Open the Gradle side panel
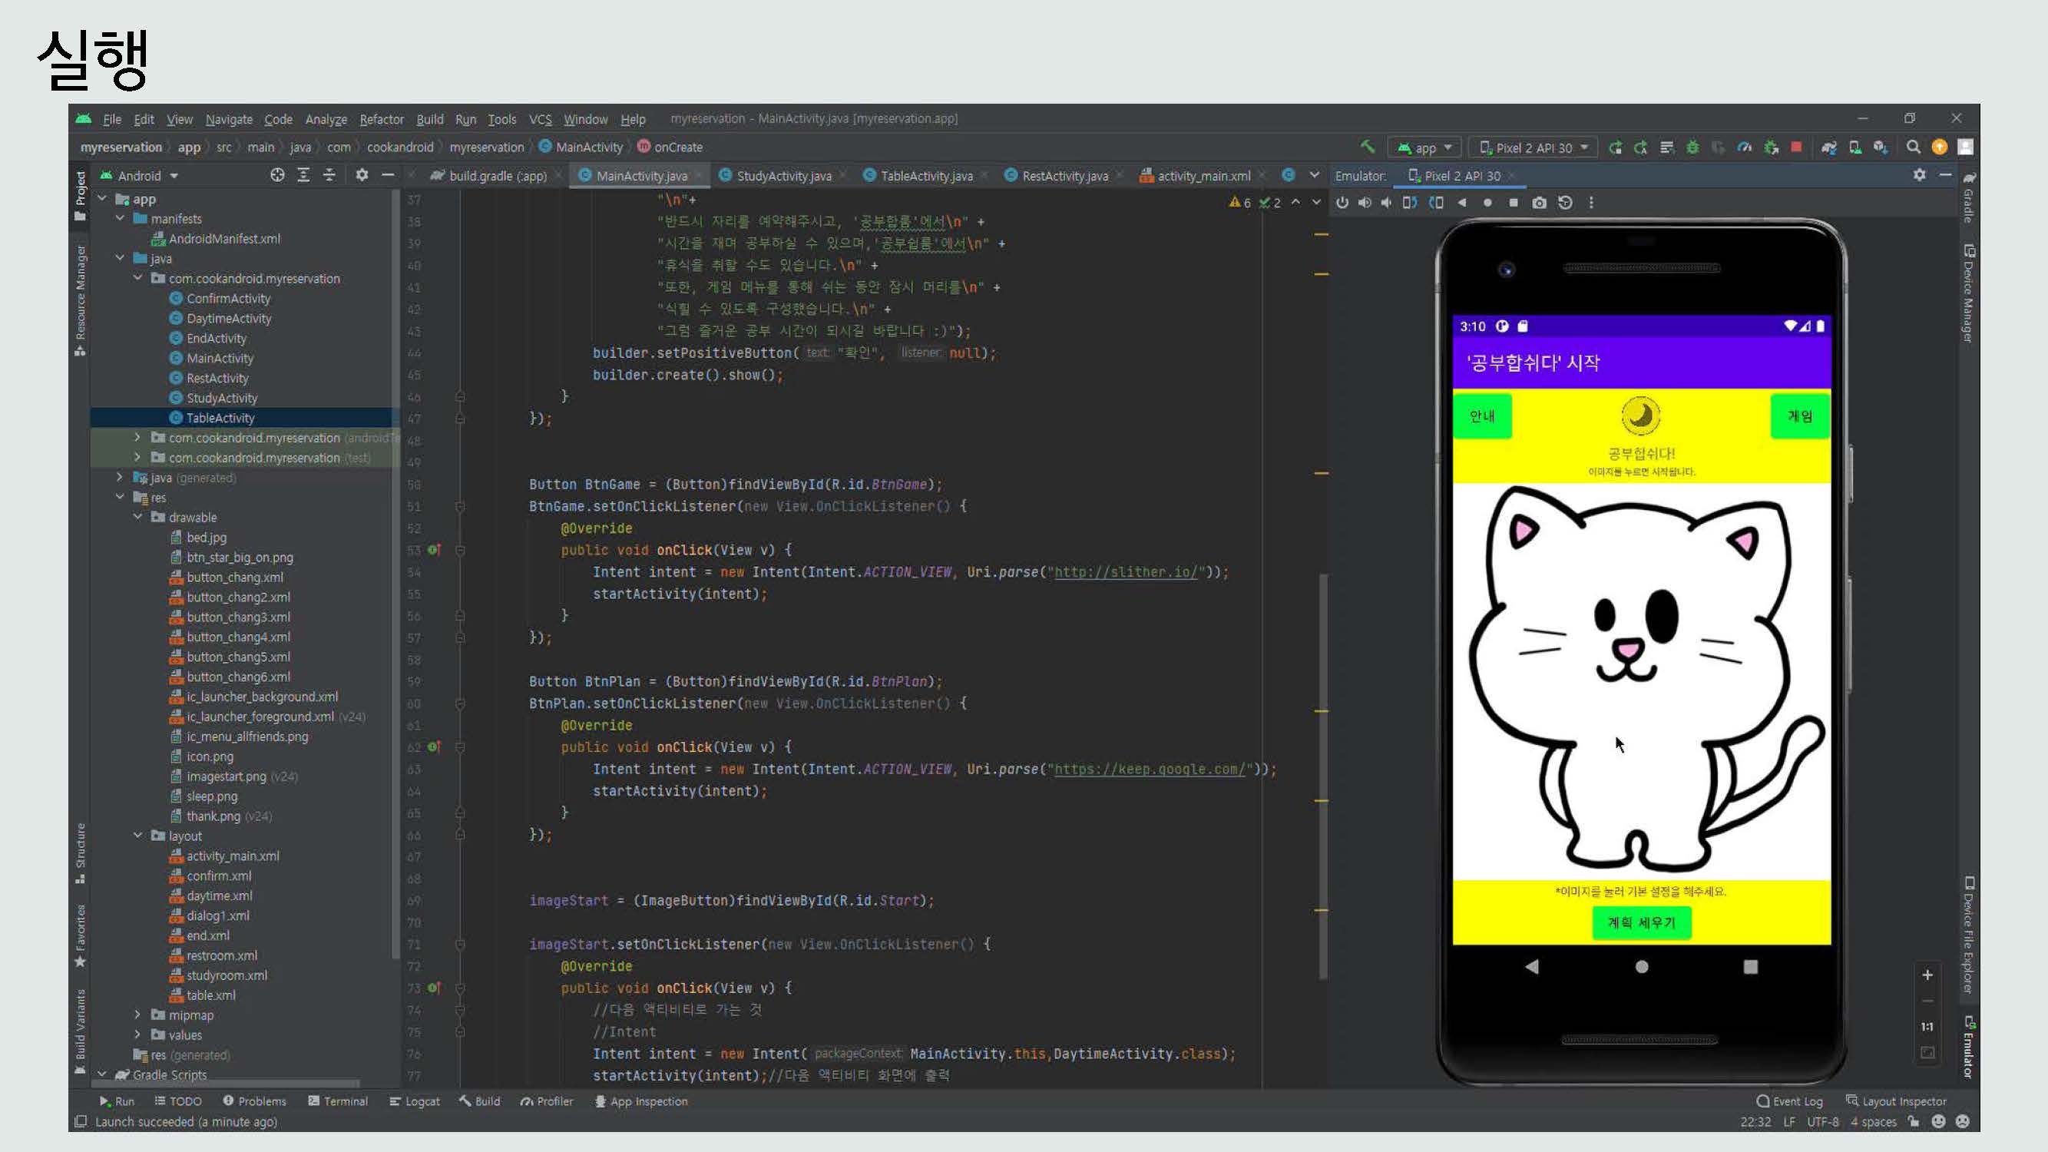The width and height of the screenshot is (2048, 1152). pyautogui.click(x=1968, y=197)
